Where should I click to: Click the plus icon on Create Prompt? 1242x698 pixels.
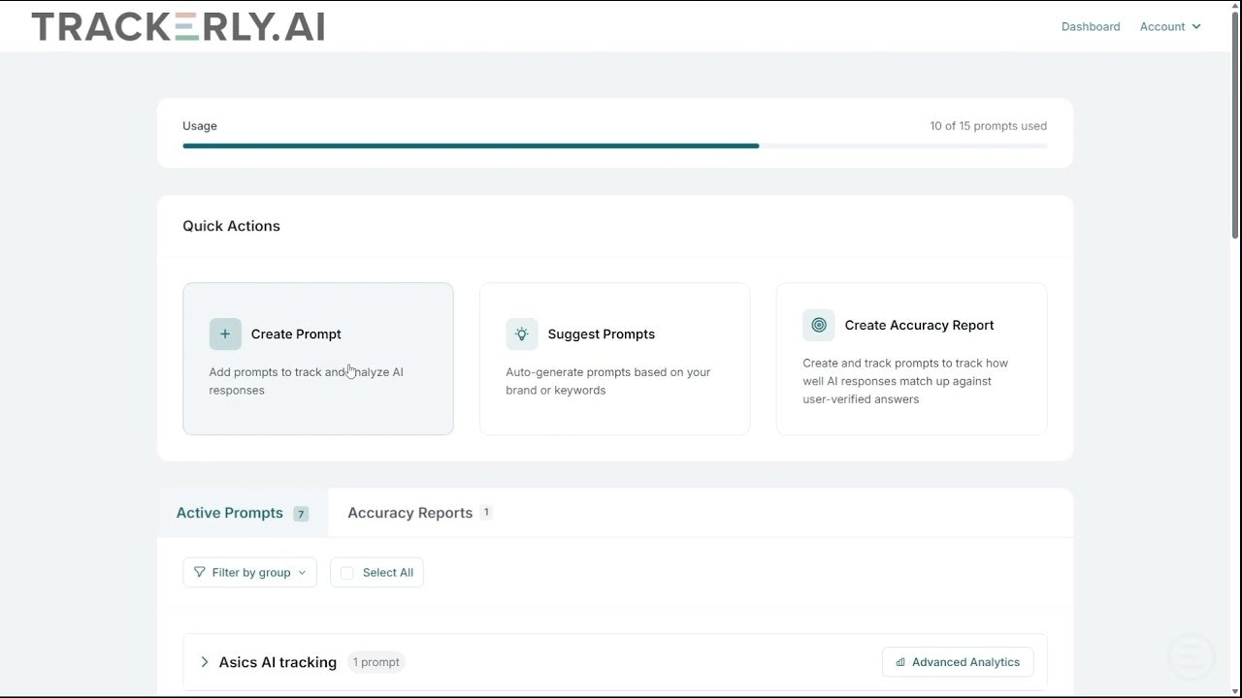coord(225,333)
